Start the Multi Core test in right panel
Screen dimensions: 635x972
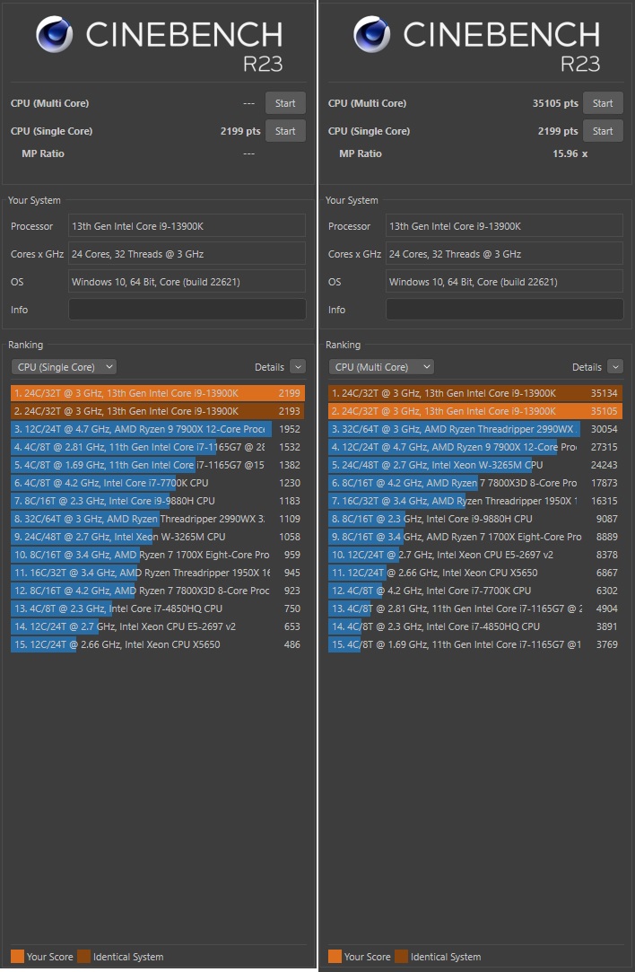pos(603,103)
